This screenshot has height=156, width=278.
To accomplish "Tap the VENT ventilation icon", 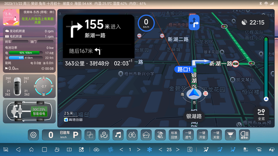I will point(246,149).
